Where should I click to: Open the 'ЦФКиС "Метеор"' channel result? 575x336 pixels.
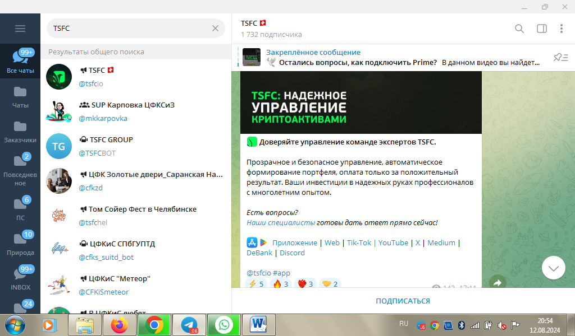(x=136, y=285)
